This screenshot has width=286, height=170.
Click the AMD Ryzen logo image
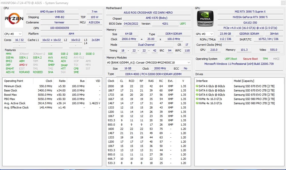coord(14,18)
